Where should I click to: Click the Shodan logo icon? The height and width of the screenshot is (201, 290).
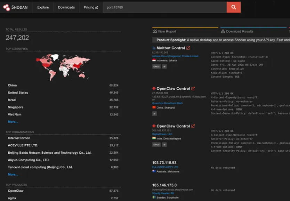[7, 7]
